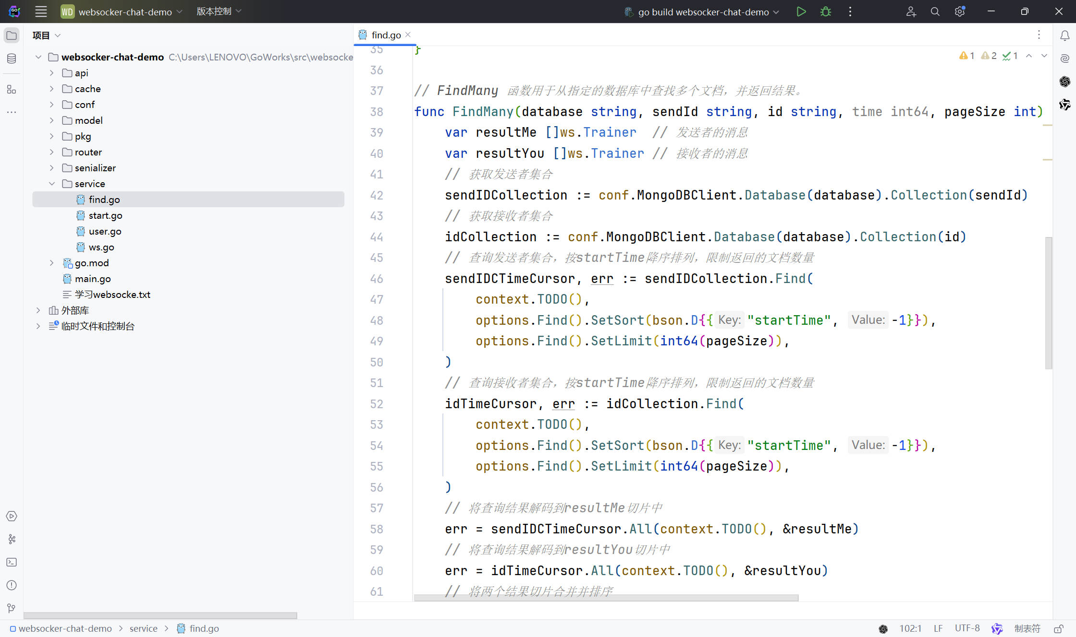
Task: Click the status bar ChatGPT icon
Action: click(x=883, y=628)
